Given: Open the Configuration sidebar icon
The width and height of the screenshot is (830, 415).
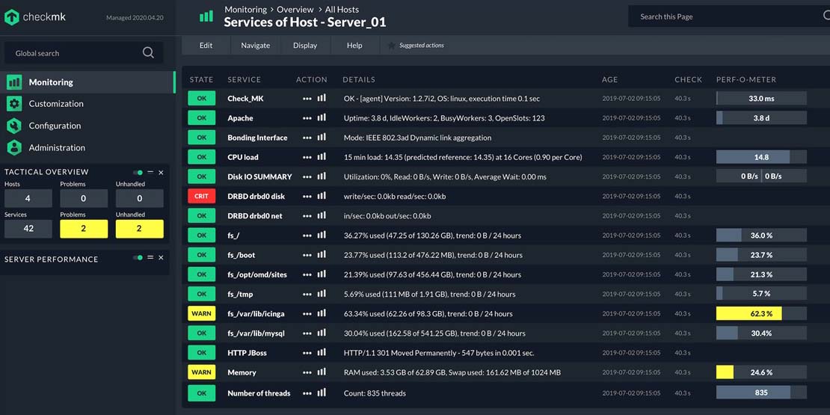Looking at the screenshot, I should 14,126.
